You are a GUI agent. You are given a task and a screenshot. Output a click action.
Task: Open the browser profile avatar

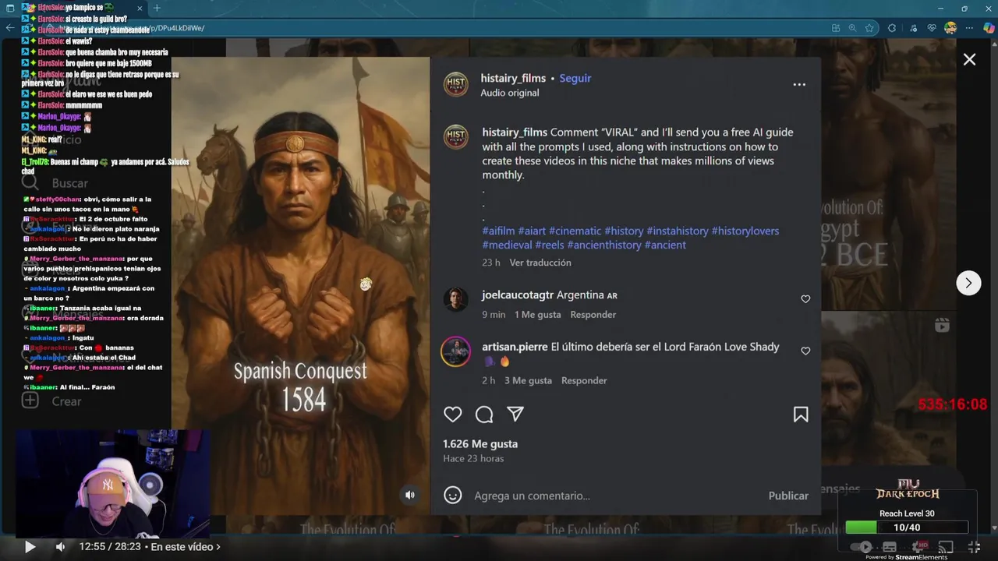coord(950,28)
